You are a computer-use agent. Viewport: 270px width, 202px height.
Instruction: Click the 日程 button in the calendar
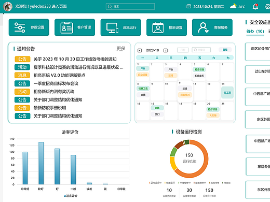click(x=225, y=50)
